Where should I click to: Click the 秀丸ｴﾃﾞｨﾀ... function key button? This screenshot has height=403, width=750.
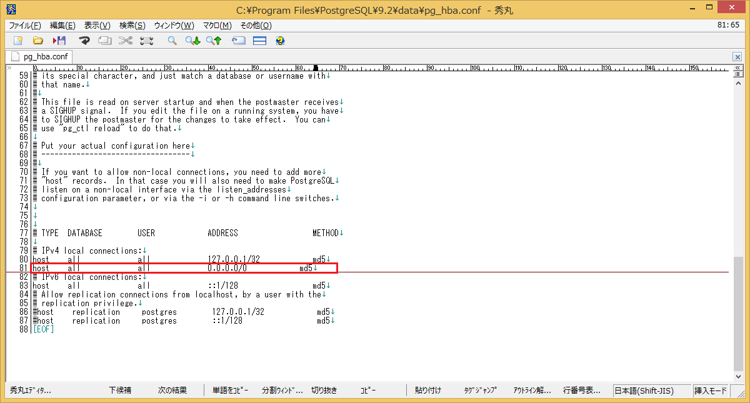(31, 391)
